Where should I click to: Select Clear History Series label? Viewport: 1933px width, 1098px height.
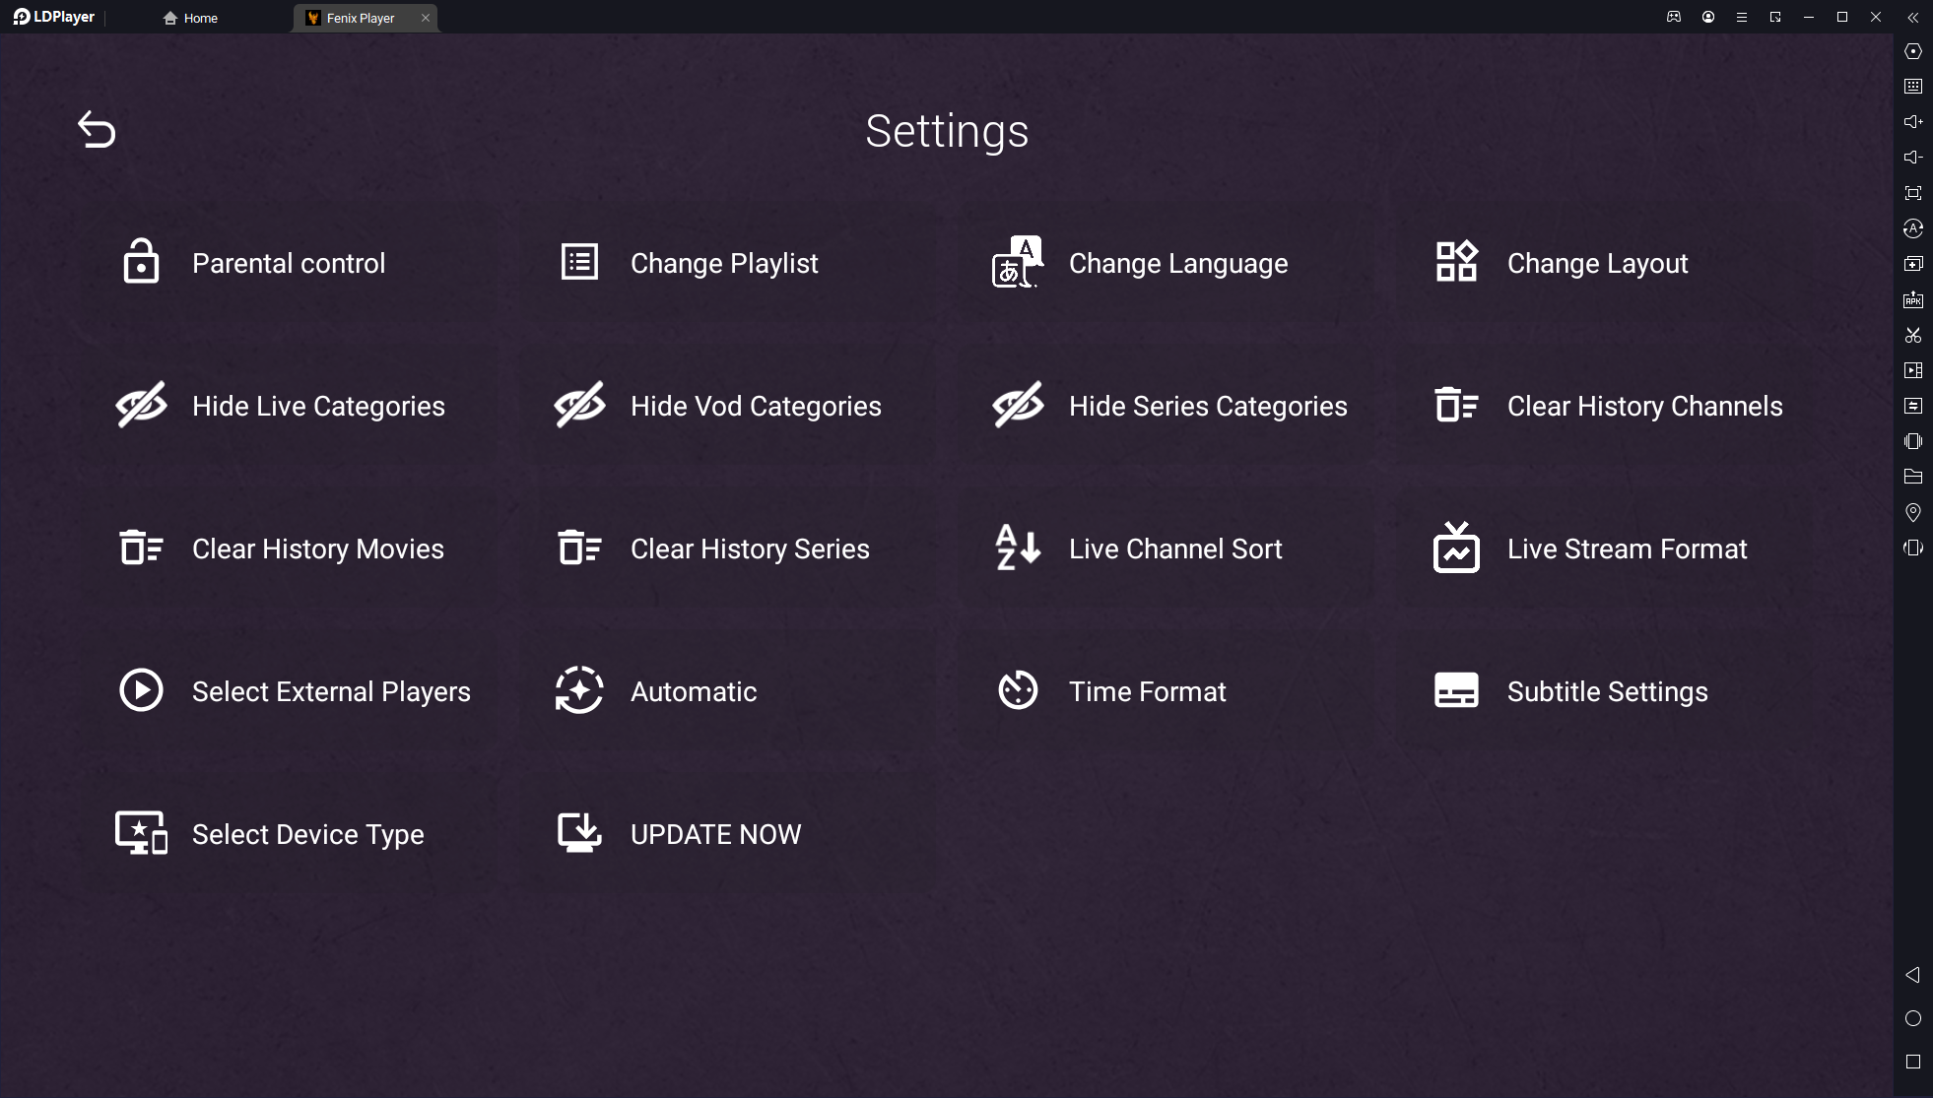(750, 549)
